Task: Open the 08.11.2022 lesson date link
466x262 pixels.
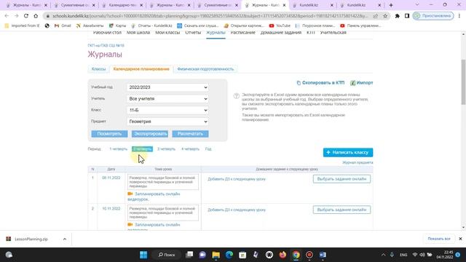Action: point(111,178)
